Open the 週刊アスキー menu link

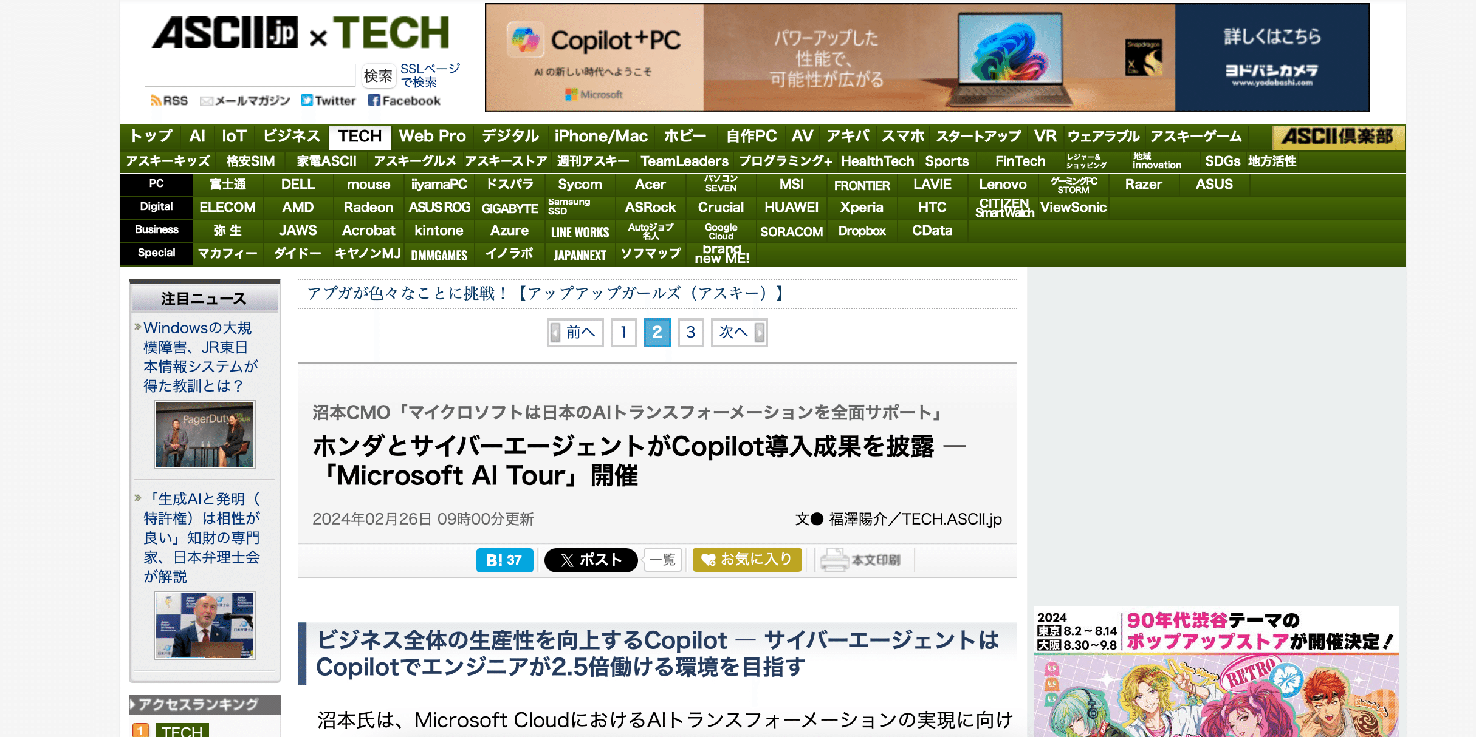(x=593, y=161)
